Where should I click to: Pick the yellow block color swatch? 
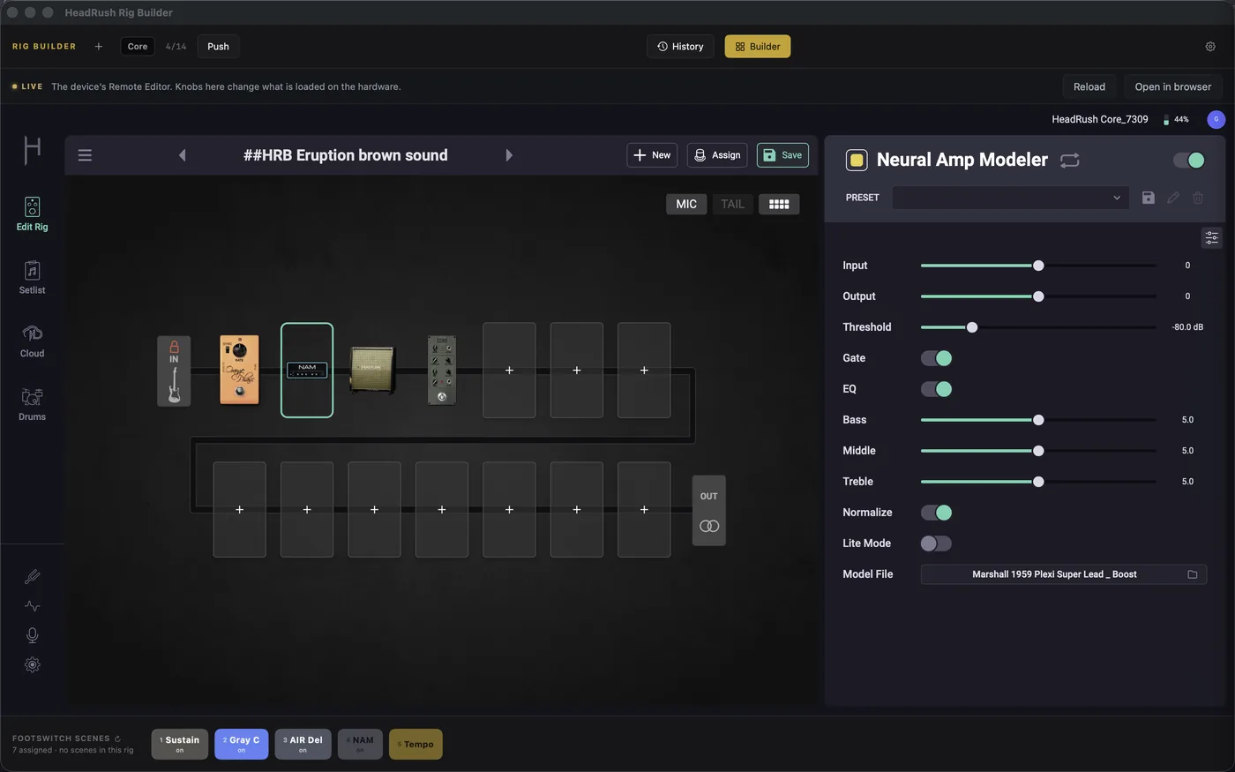(856, 160)
